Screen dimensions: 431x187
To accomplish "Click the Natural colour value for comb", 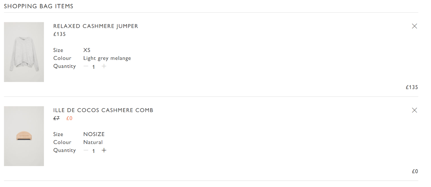I will point(93,142).
